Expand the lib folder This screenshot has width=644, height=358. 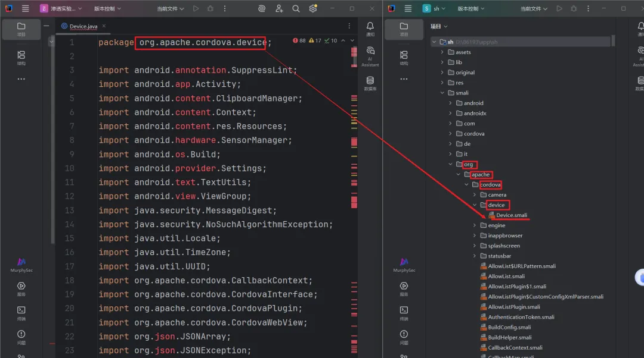coord(442,62)
